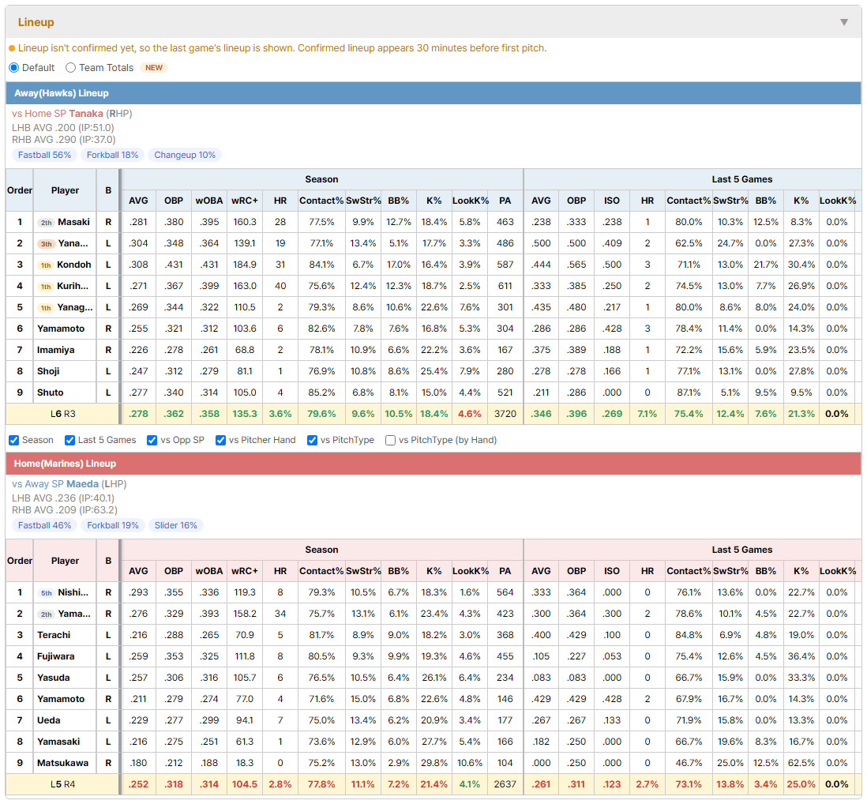Viewport: 867px width, 804px height.
Task: Click the L6 R3 totals row label
Action: point(63,414)
